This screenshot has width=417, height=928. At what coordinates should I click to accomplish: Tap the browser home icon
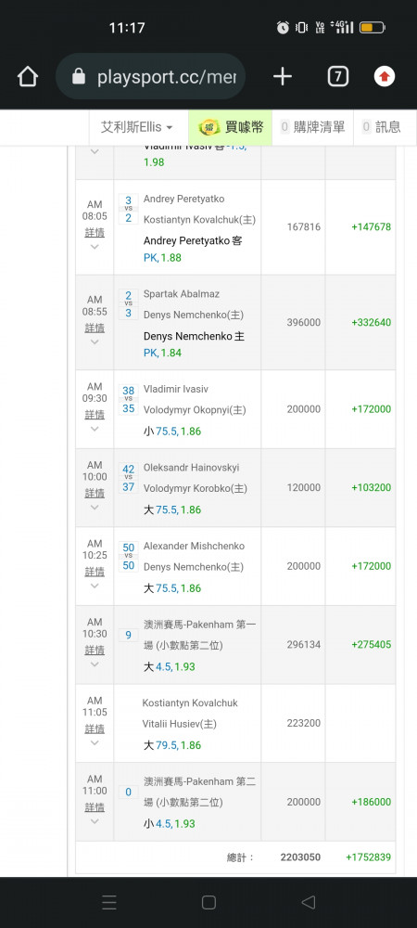point(28,76)
